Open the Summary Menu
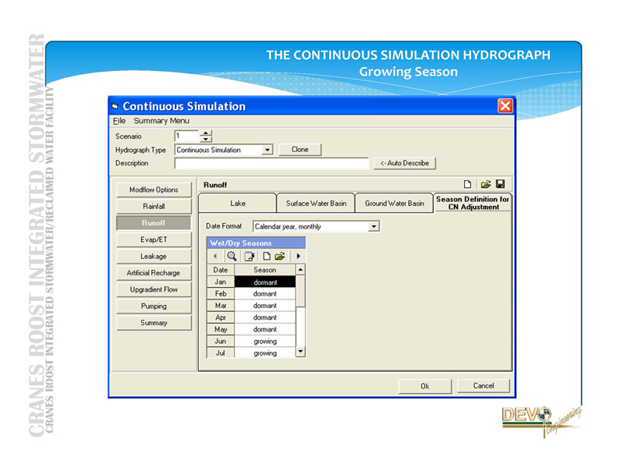 click(x=161, y=121)
